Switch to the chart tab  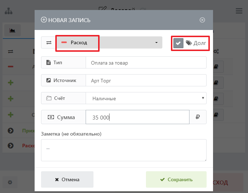click(x=12, y=31)
